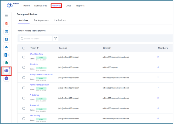Open the SharePoint sidebar icon
The image size is (174, 124).
point(6,63)
